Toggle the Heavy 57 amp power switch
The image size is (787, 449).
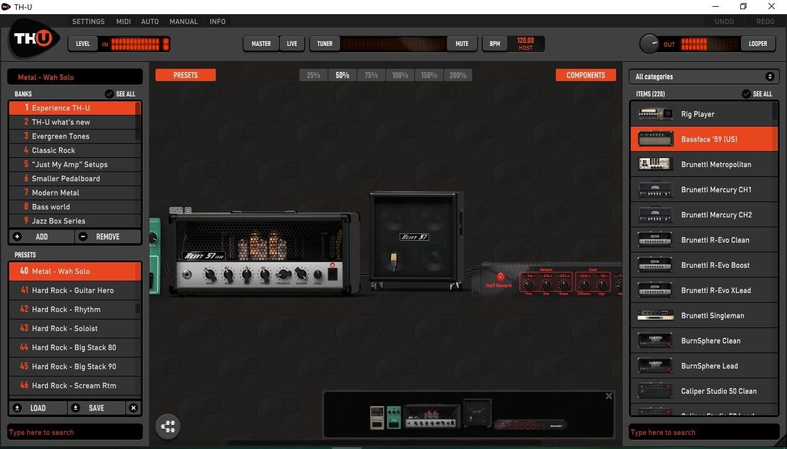[334, 273]
